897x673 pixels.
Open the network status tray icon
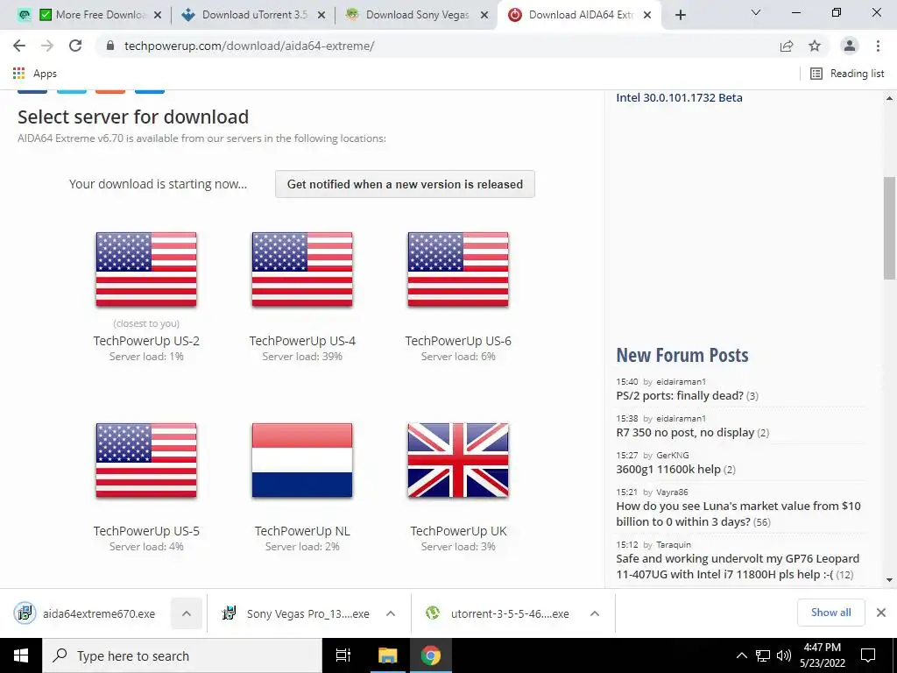(763, 655)
